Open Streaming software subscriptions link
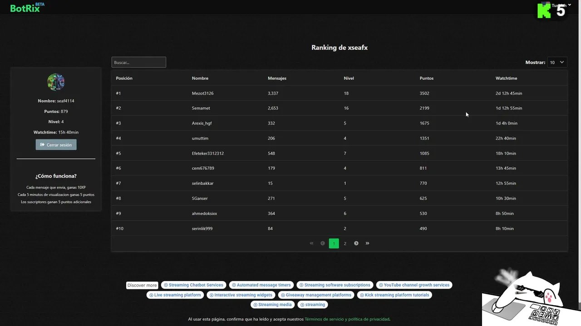The image size is (581, 326). pyautogui.click(x=335, y=285)
